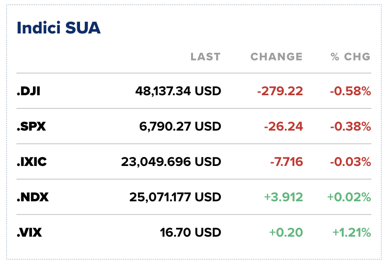Click the DJI percent change -0.58%
Image resolution: width=385 pixels, height=264 pixels.
coord(351,91)
